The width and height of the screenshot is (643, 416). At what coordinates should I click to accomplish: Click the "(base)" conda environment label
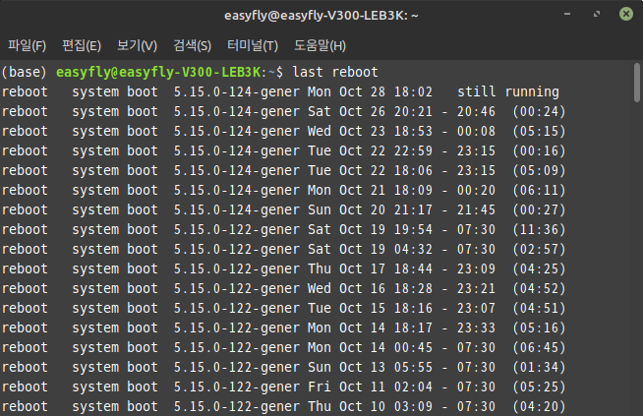(x=25, y=72)
